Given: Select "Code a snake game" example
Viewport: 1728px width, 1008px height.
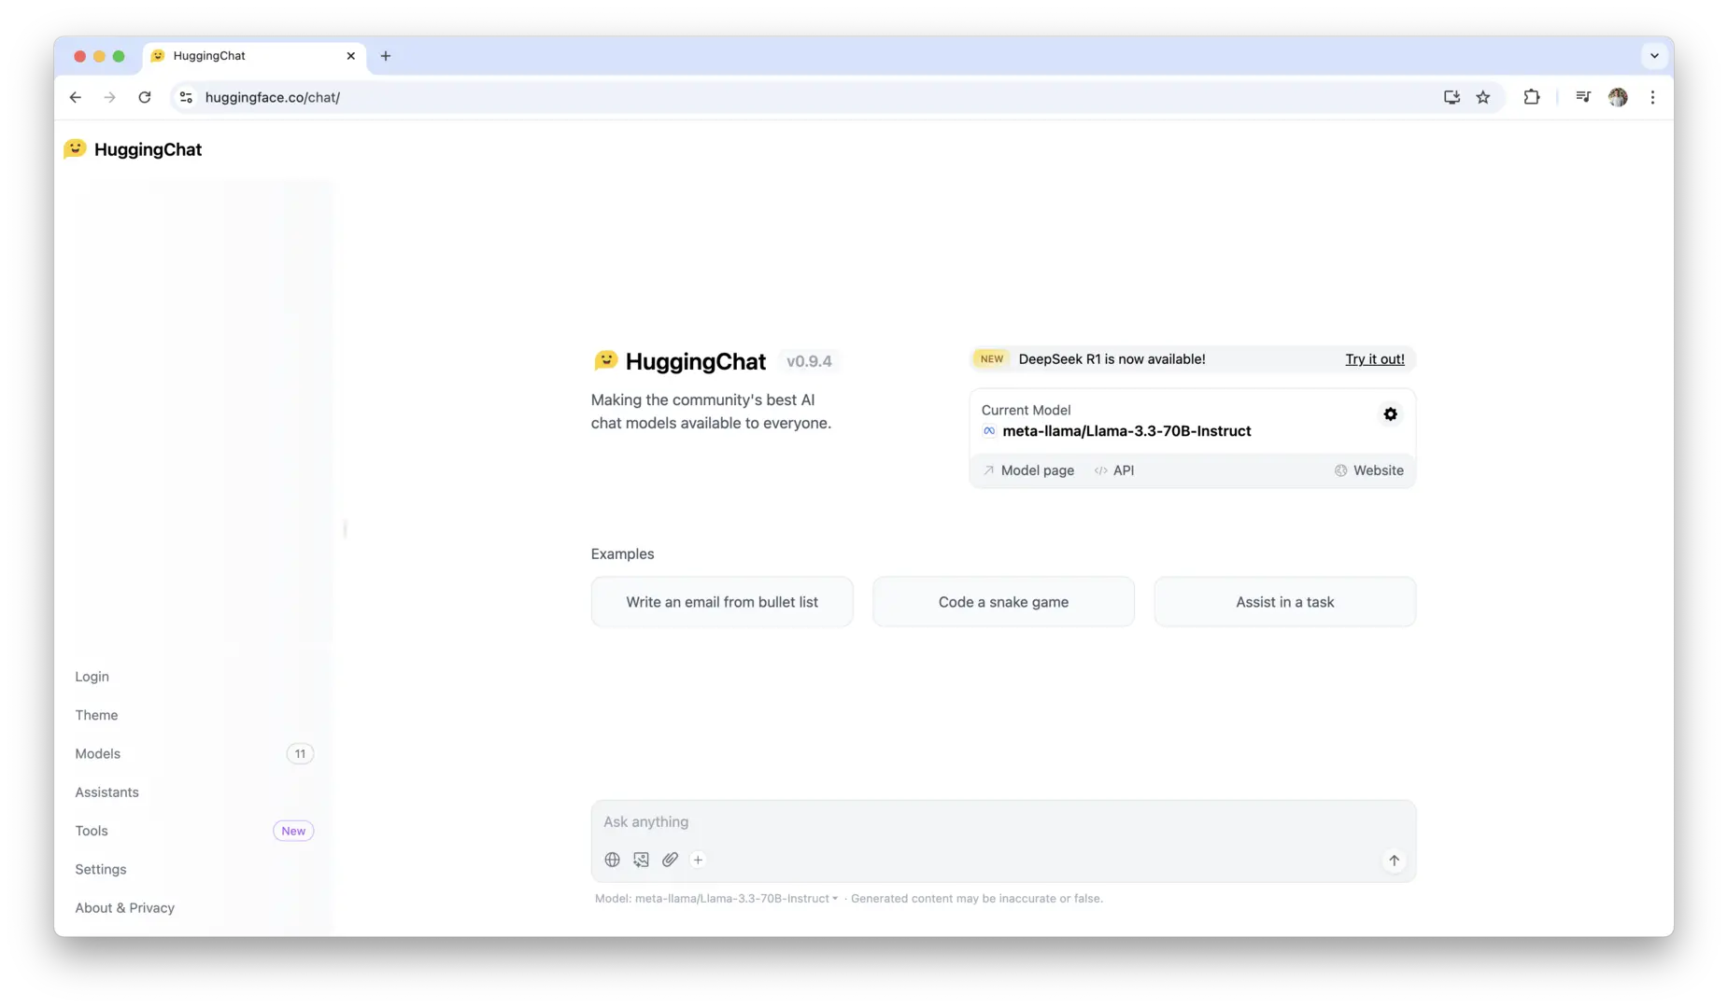Looking at the screenshot, I should click(x=1003, y=602).
